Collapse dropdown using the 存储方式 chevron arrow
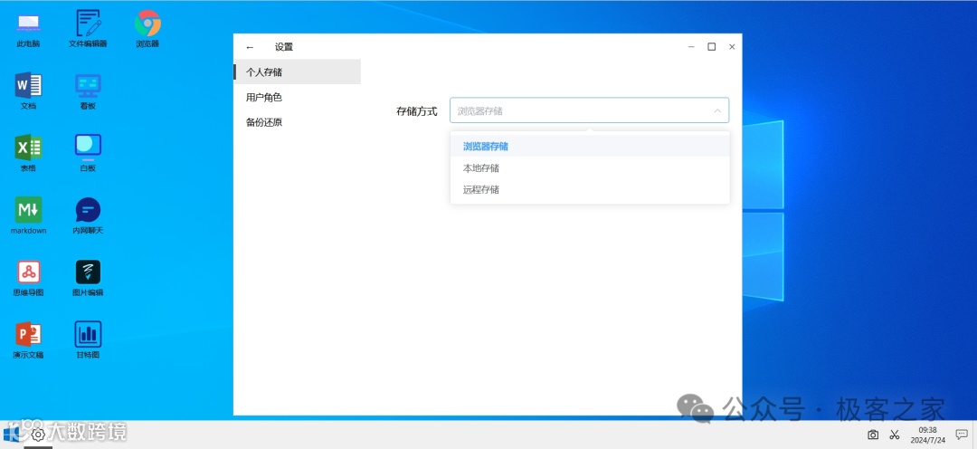Screen dimensions: 977x449 tap(717, 111)
